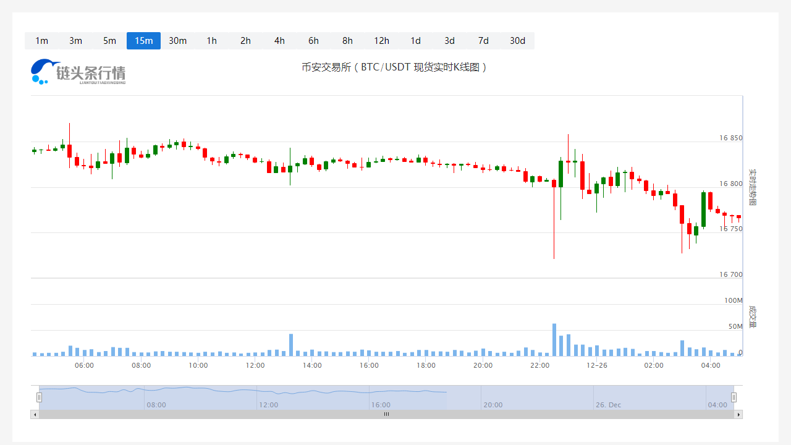Choose the active 15m interval tab
Viewport: 791px width, 445px height.
coord(143,41)
